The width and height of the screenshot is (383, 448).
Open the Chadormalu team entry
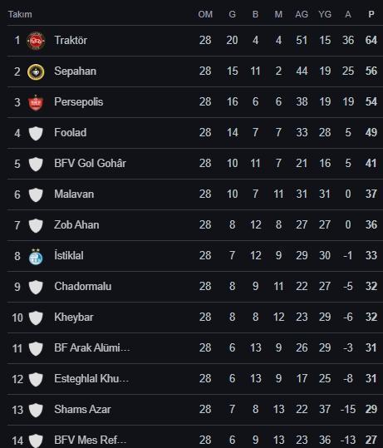(x=83, y=286)
